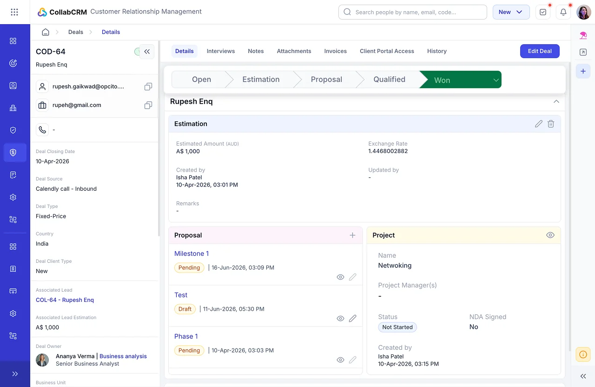Image resolution: width=595 pixels, height=387 pixels.
Task: Open the pink umbrella leave icon
Action: [583, 35]
